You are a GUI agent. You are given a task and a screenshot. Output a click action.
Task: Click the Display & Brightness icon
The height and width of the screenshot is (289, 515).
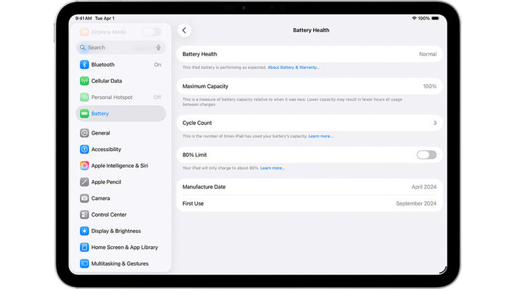point(84,231)
